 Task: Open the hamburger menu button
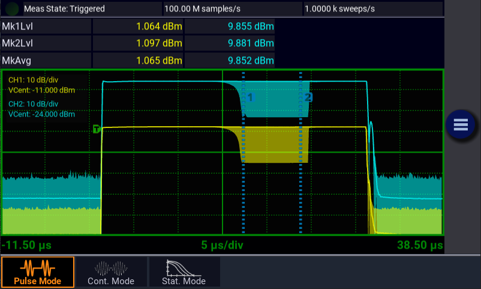(x=461, y=124)
